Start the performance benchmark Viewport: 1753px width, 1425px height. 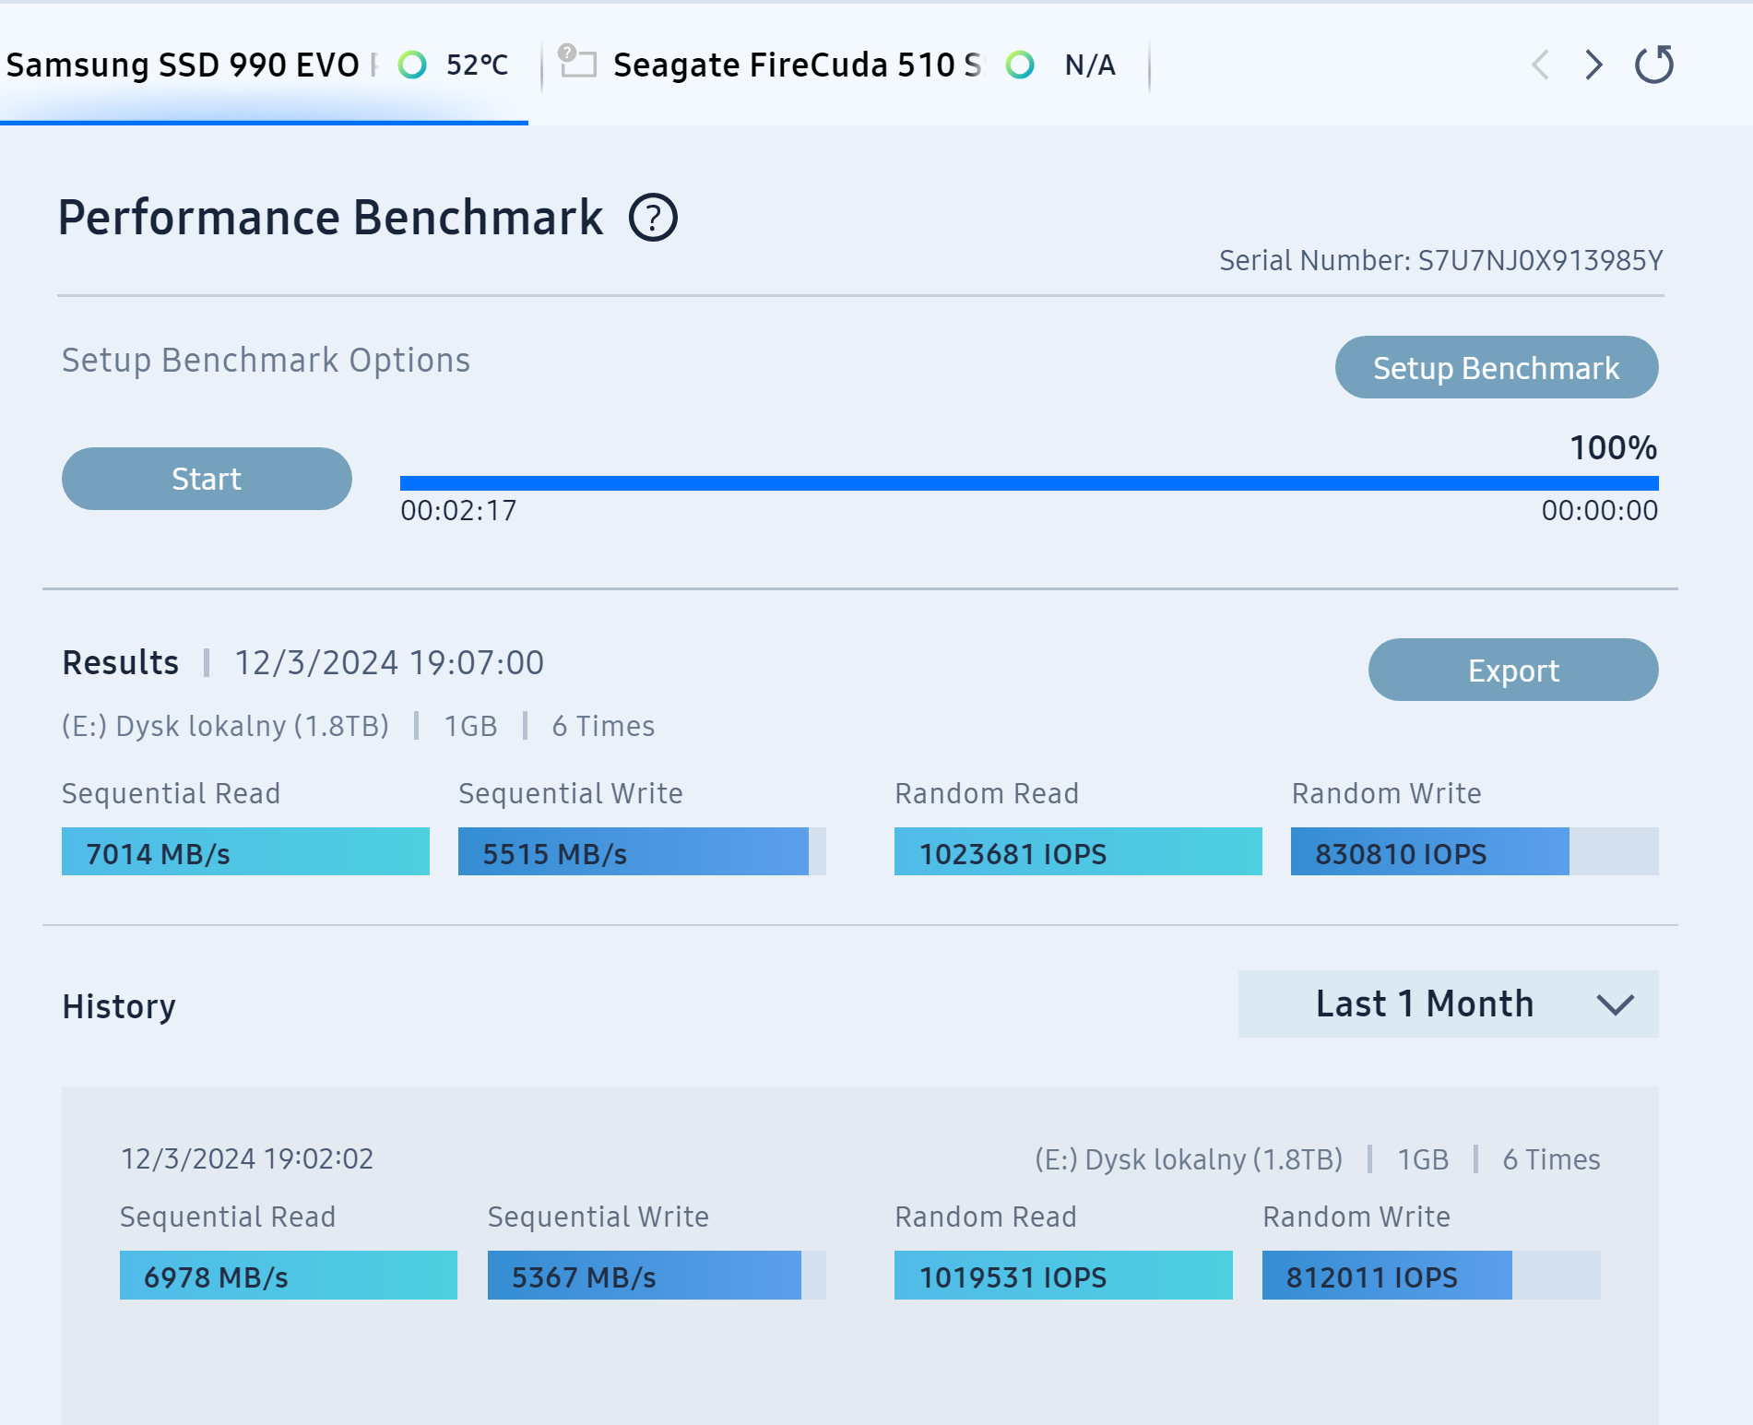(207, 479)
